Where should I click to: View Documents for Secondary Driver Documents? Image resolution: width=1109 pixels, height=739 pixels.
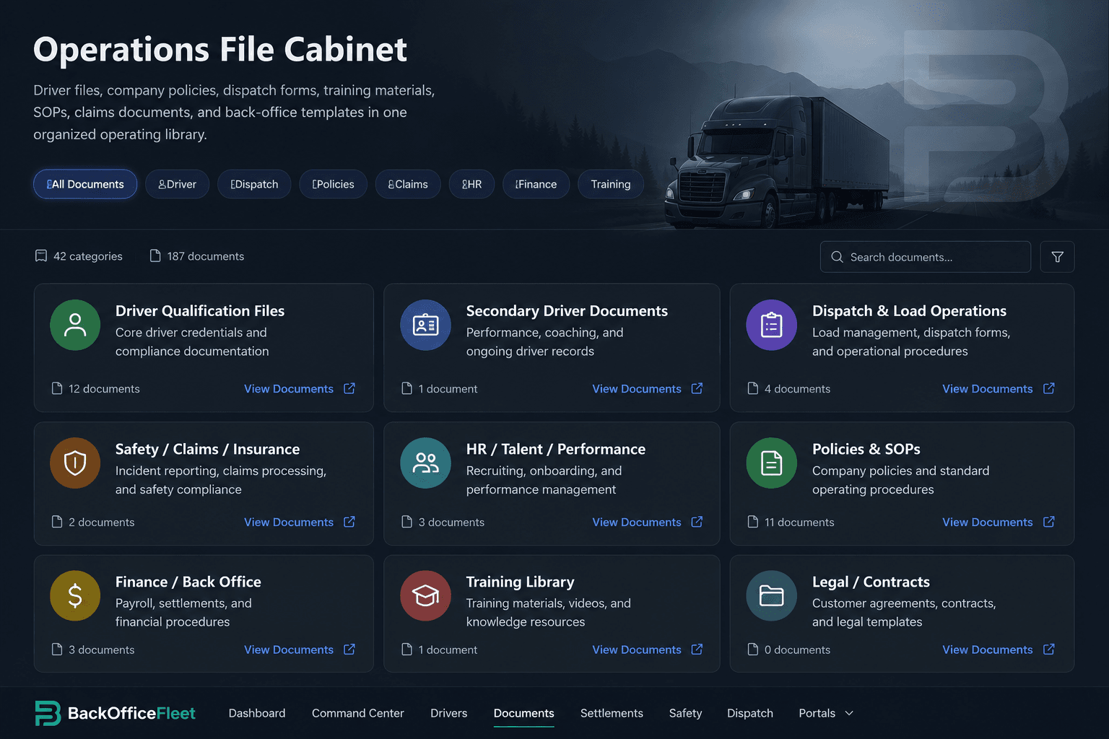click(637, 388)
